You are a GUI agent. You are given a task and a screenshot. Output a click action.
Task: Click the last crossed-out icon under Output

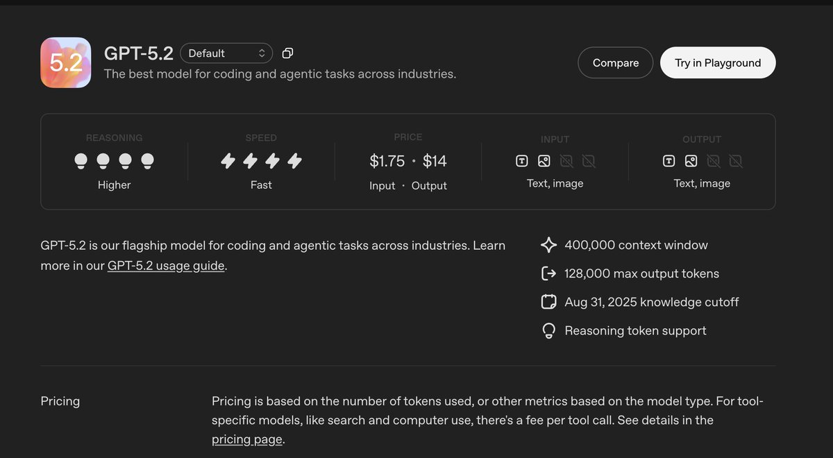736,161
